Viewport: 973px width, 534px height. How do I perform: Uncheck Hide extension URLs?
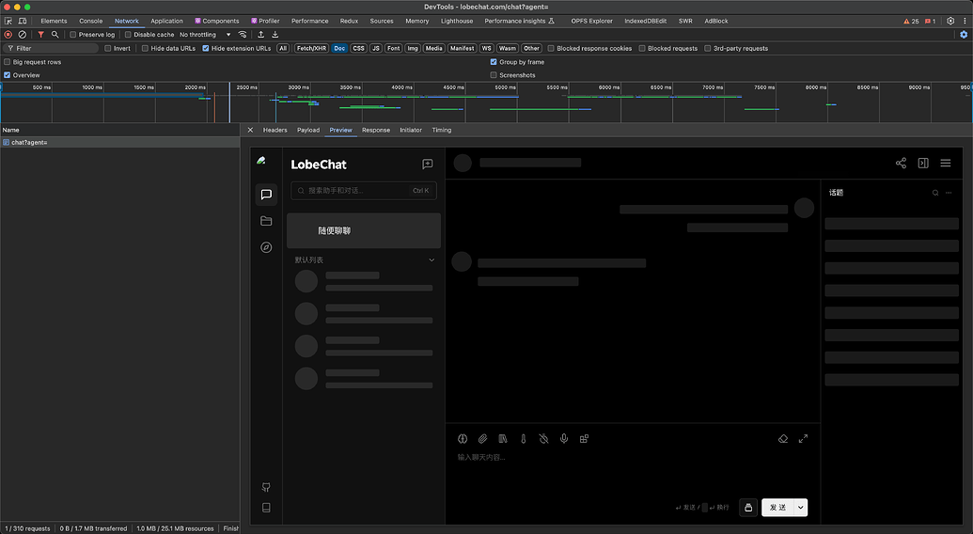tap(205, 48)
